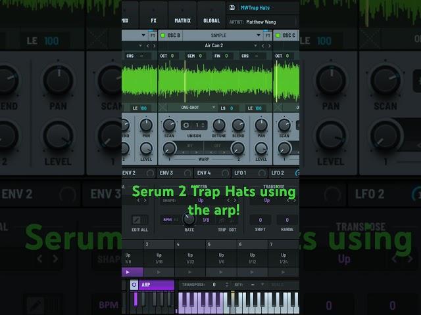Image resolution: width=421 pixels, height=315 pixels.
Task: Select arp slot 7 Up 1/24
Action: pyautogui.click(x=284, y=258)
